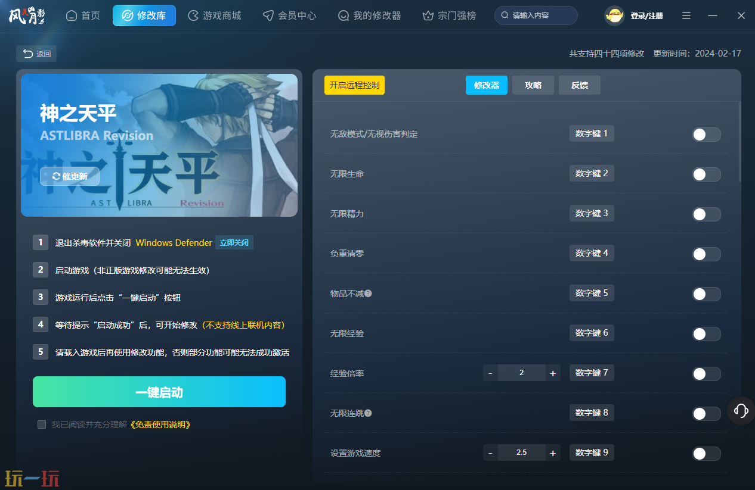Open 修改库 tab
Screen dimensions: 755x490
[x=144, y=15]
